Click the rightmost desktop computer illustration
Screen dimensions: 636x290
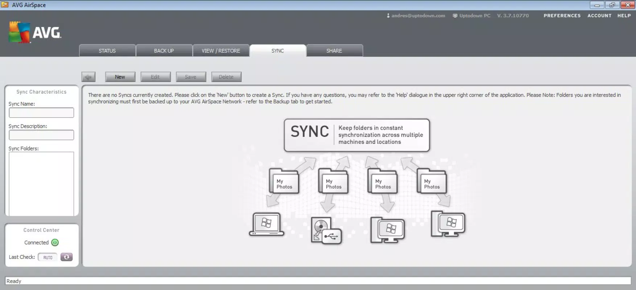[x=448, y=224]
